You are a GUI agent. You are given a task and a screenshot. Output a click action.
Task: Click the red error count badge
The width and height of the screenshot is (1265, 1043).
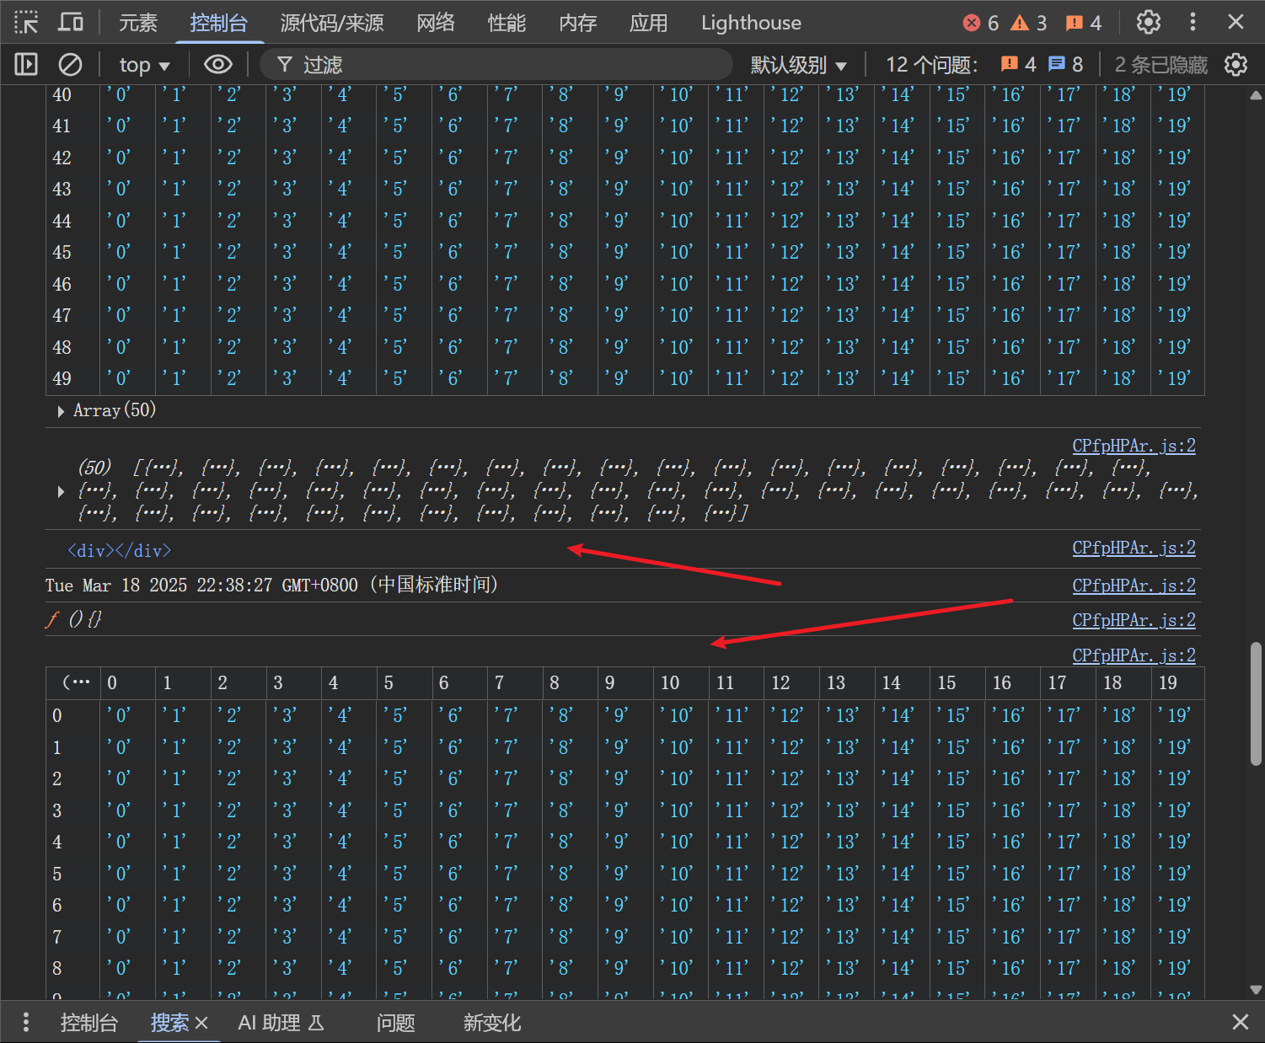[x=982, y=23]
